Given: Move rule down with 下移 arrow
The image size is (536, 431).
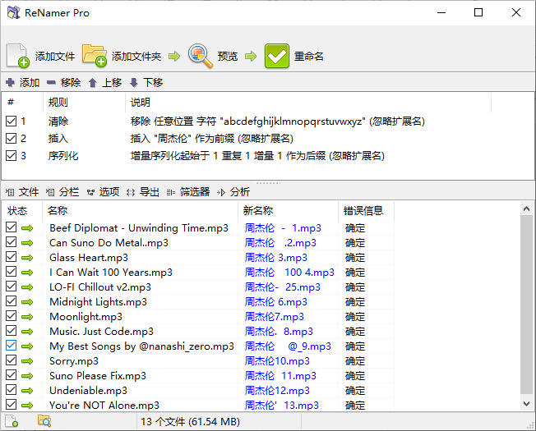Looking at the screenshot, I should click(x=134, y=83).
